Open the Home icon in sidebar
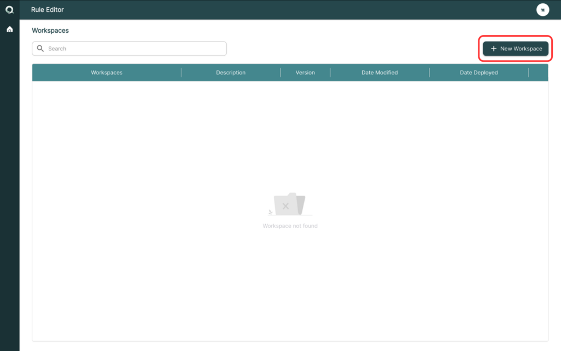Image resolution: width=561 pixels, height=351 pixels. (x=10, y=30)
